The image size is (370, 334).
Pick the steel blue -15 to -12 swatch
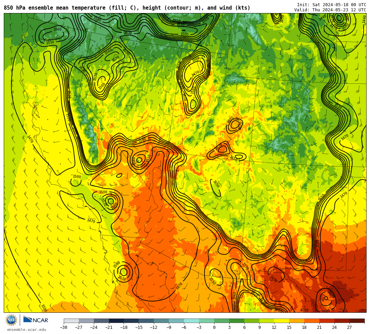[x=147, y=321]
